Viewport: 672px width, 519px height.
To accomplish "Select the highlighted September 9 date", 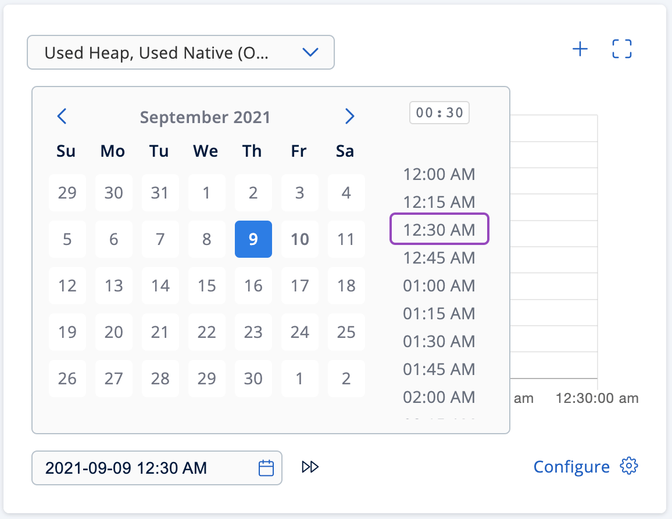I will pyautogui.click(x=253, y=239).
